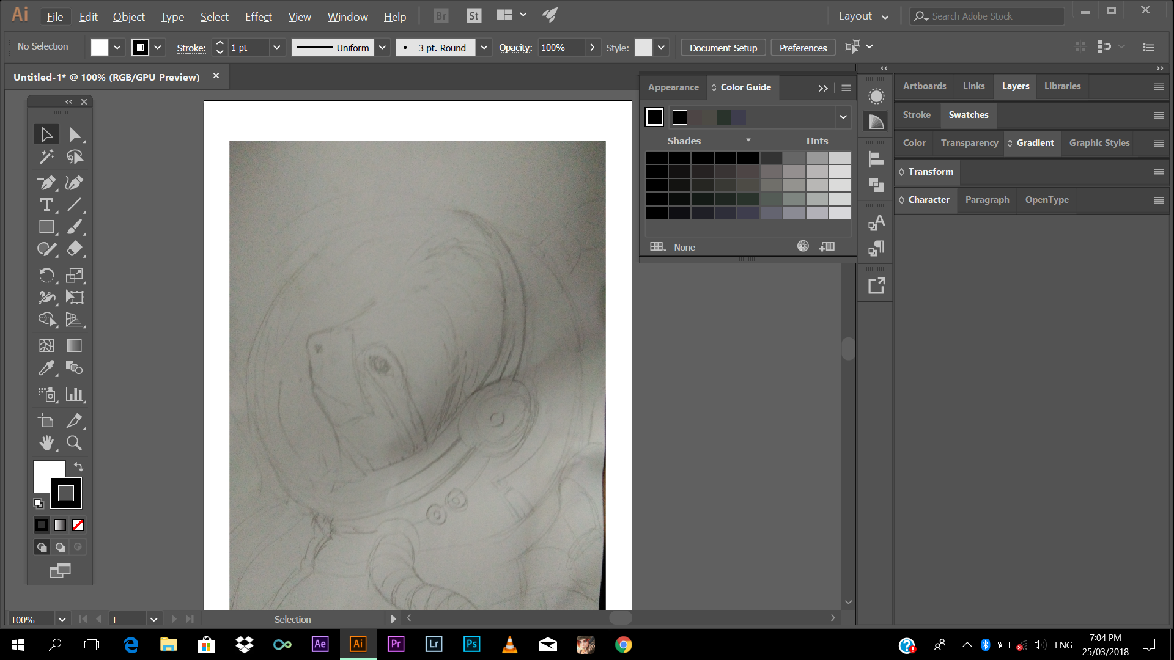The width and height of the screenshot is (1174, 660).
Task: Switch to the Swatches tab
Action: point(969,115)
